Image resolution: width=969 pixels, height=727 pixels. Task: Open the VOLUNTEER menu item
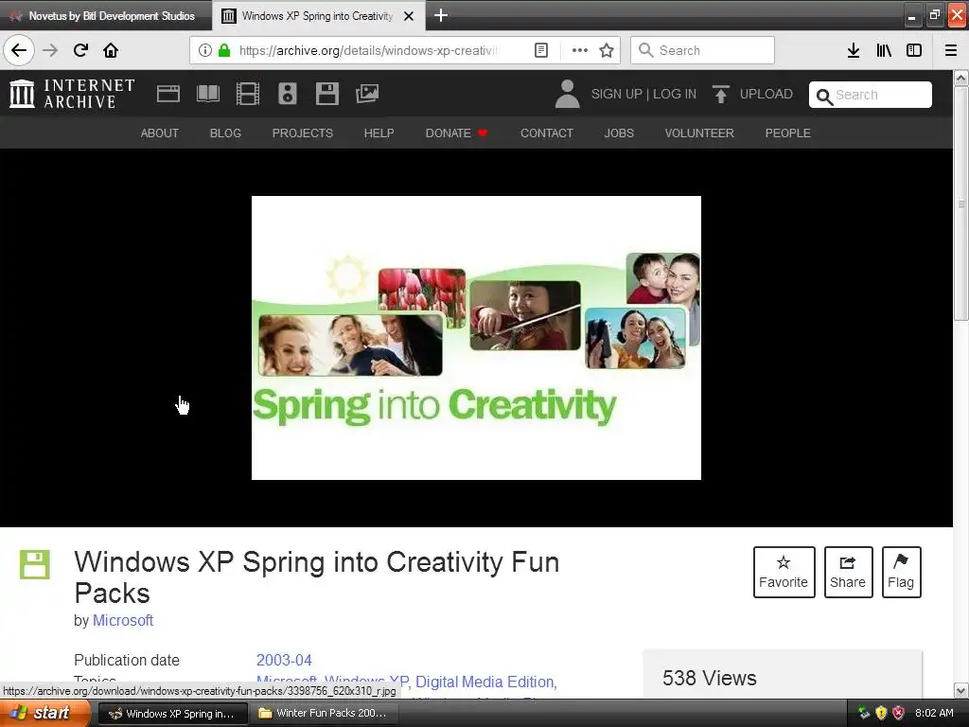pos(699,133)
